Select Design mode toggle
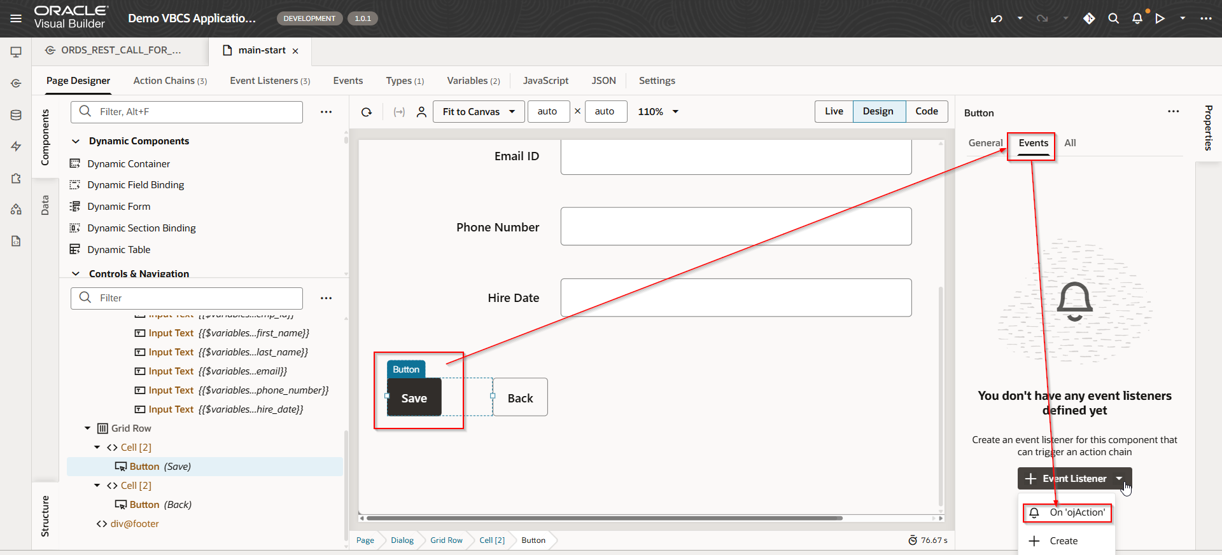The image size is (1222, 555). click(x=878, y=111)
